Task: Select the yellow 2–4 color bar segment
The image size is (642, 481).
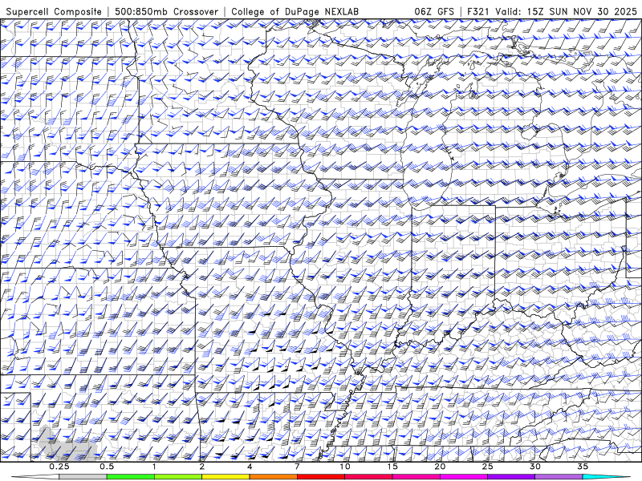Action: coord(226,477)
